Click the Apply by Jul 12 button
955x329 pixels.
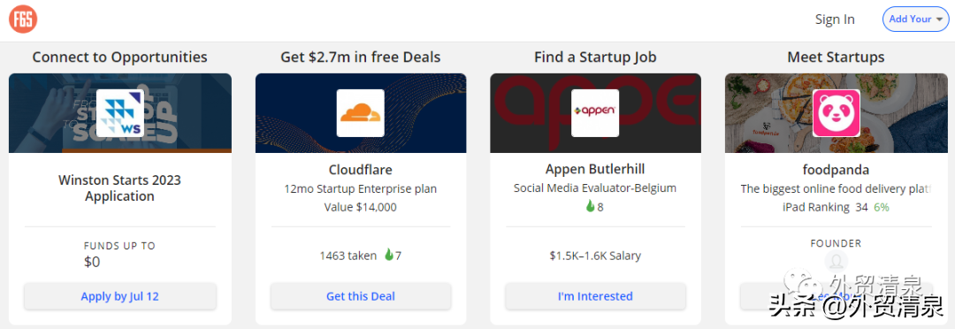[x=120, y=296]
